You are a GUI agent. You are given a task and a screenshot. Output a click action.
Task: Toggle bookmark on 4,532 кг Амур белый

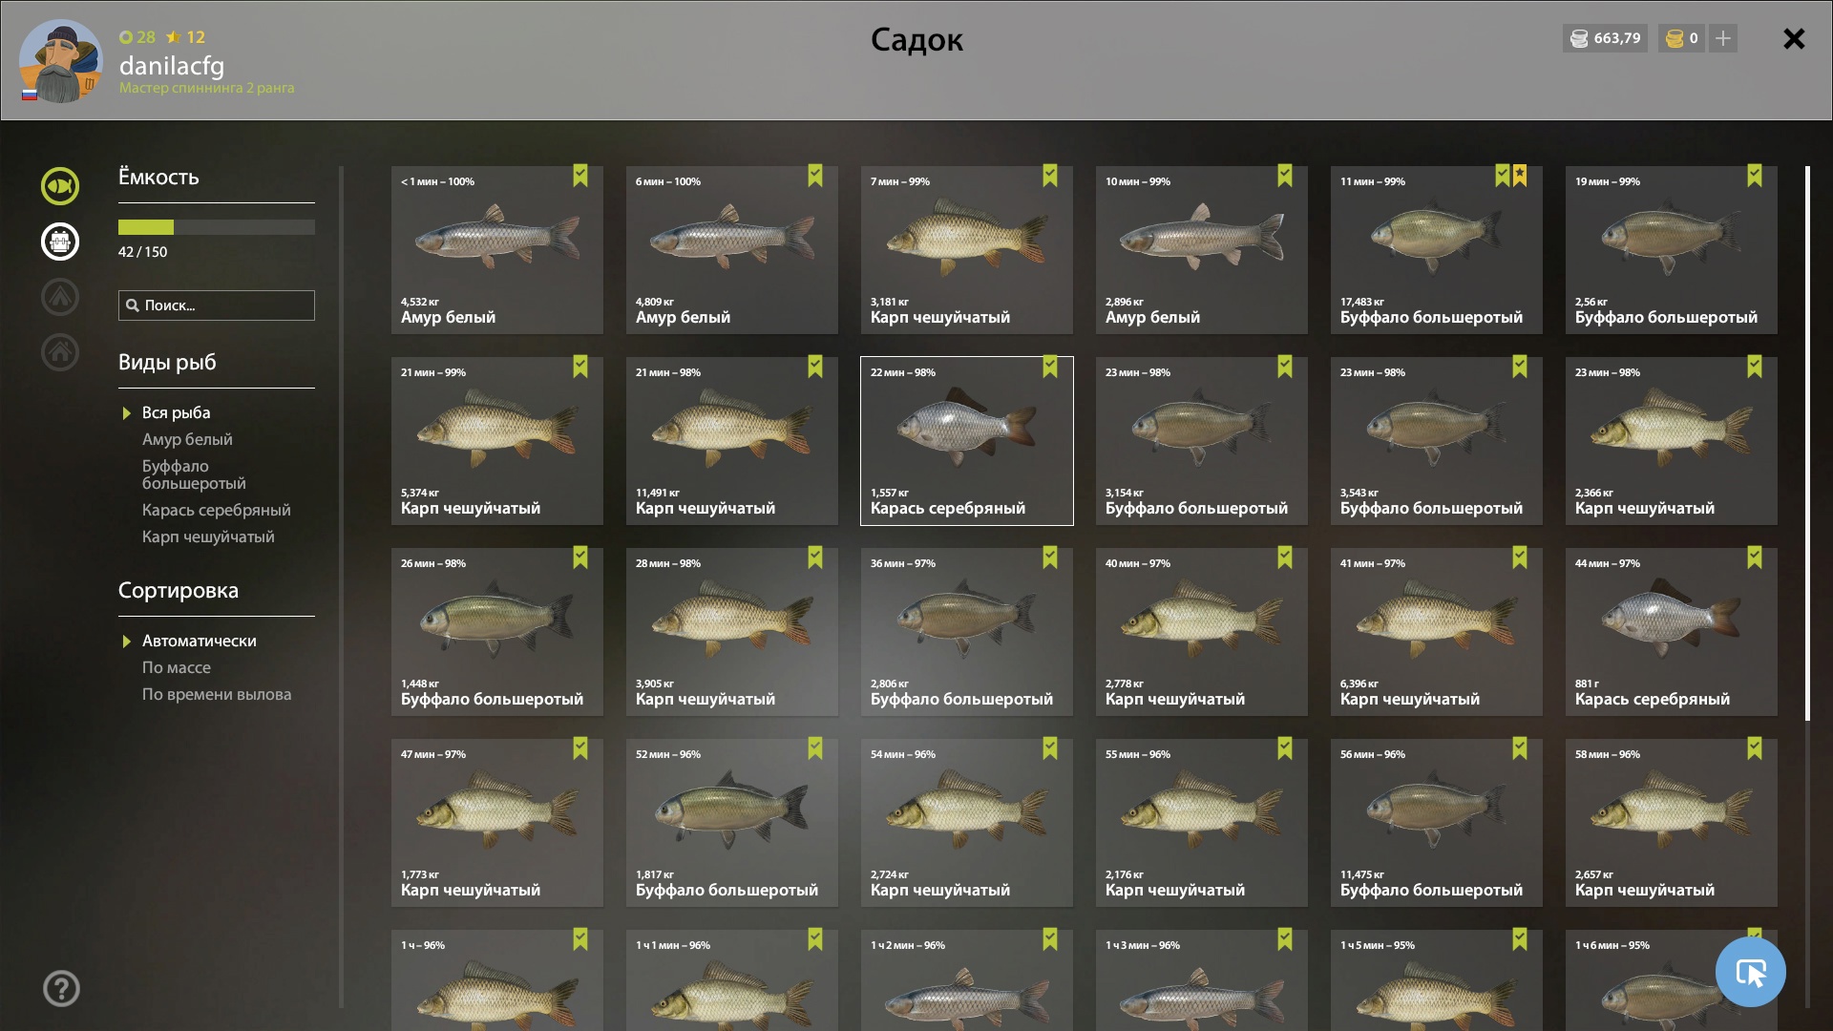[x=580, y=176]
